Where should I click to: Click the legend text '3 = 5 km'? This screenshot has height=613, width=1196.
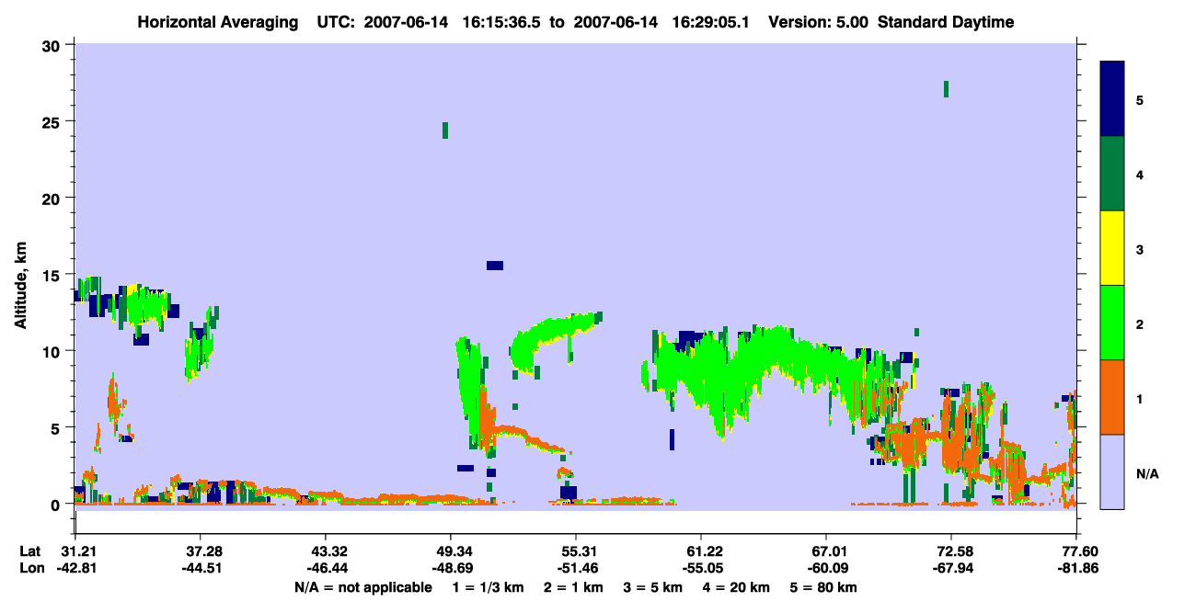click(653, 587)
